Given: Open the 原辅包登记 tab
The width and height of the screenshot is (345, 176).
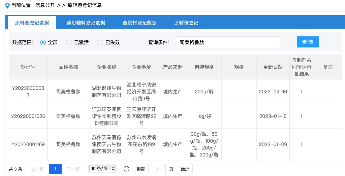Looking at the screenshot, I should coord(186,23).
